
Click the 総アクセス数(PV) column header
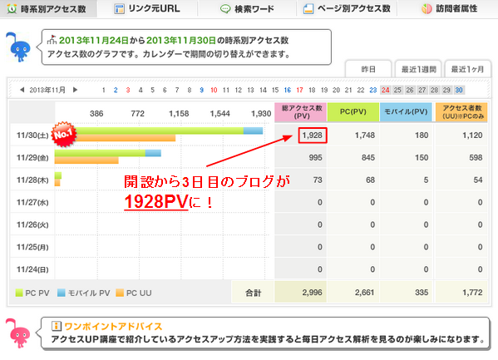tap(301, 112)
